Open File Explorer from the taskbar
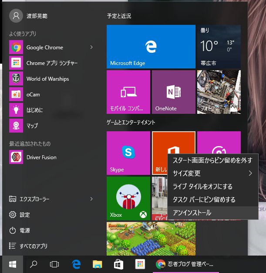Image resolution: width=266 pixels, height=273 pixels. [98, 264]
